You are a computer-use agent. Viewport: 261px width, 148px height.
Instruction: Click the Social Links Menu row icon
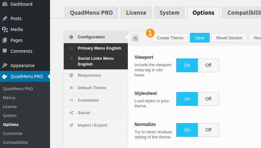[71, 58]
